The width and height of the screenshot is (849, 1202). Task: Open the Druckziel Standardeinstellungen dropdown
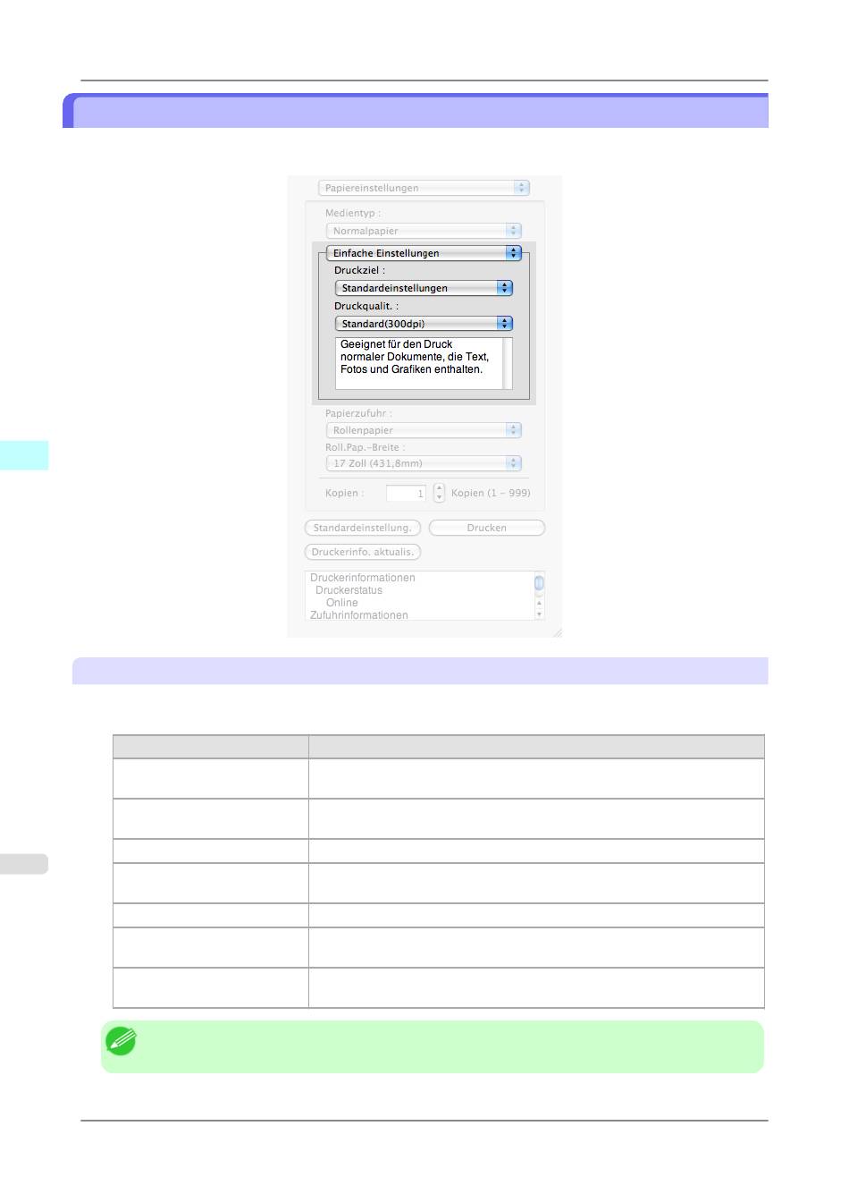424,288
